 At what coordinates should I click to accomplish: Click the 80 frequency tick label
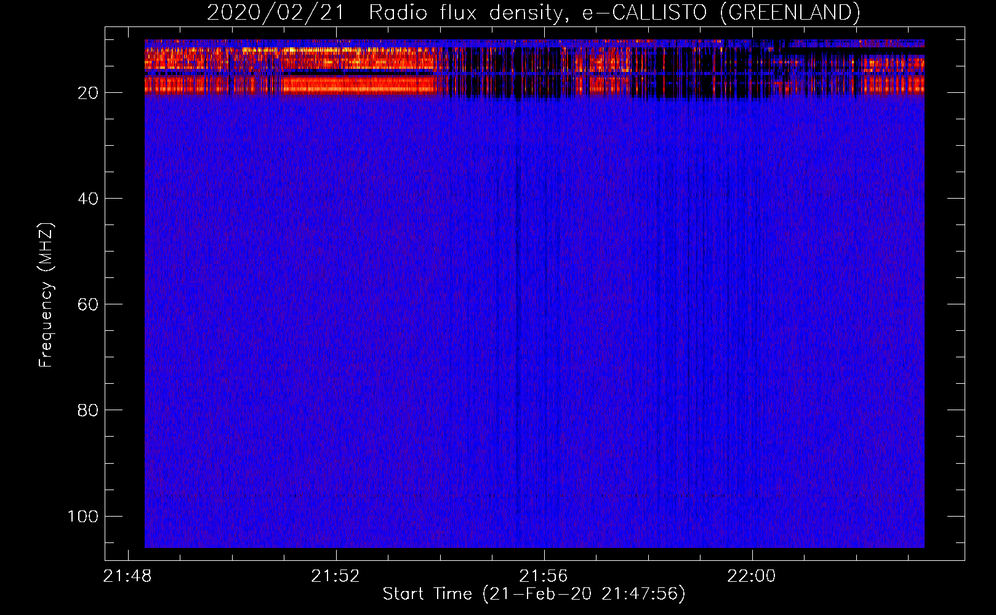pyautogui.click(x=88, y=410)
